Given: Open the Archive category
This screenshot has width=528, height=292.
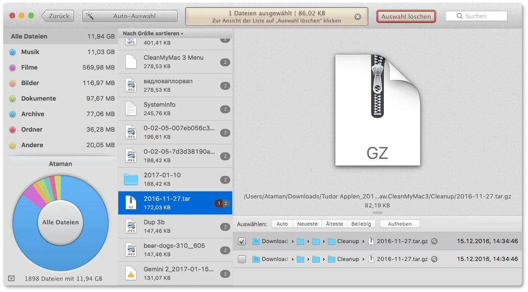Looking at the screenshot, I should pos(61,114).
